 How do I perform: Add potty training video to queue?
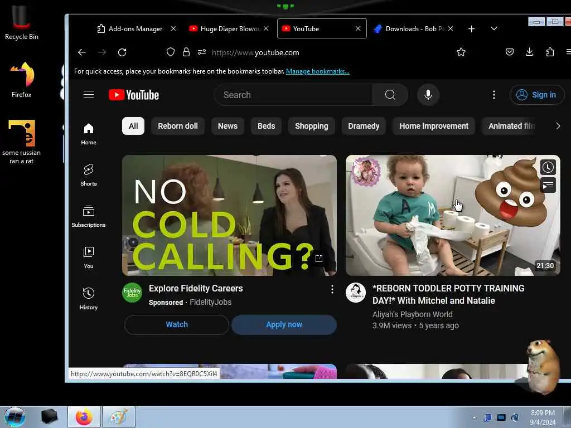[x=548, y=185]
